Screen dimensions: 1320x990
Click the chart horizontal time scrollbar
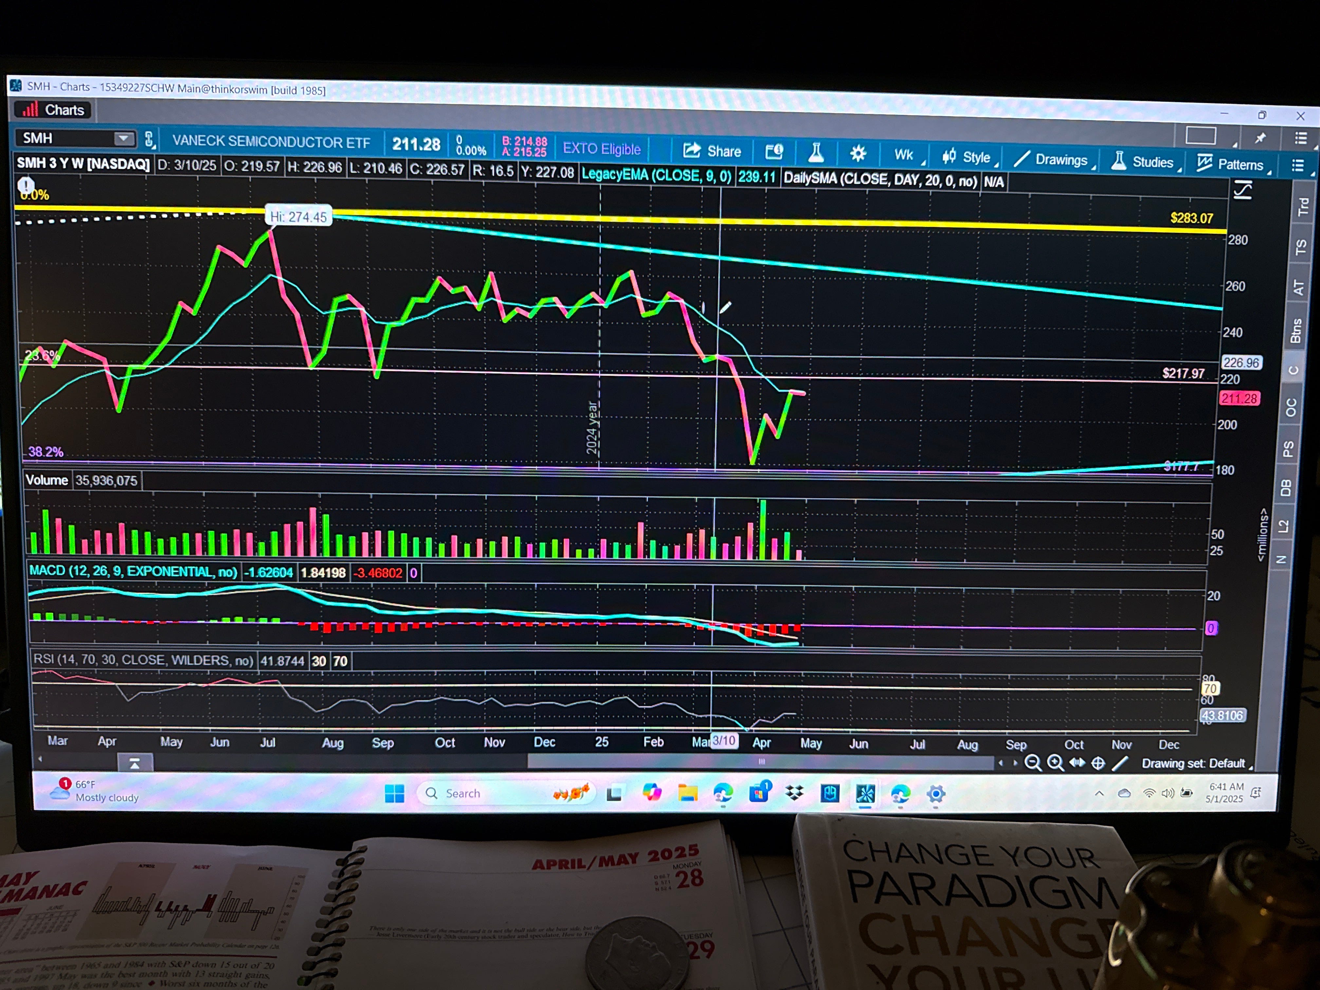point(761,761)
